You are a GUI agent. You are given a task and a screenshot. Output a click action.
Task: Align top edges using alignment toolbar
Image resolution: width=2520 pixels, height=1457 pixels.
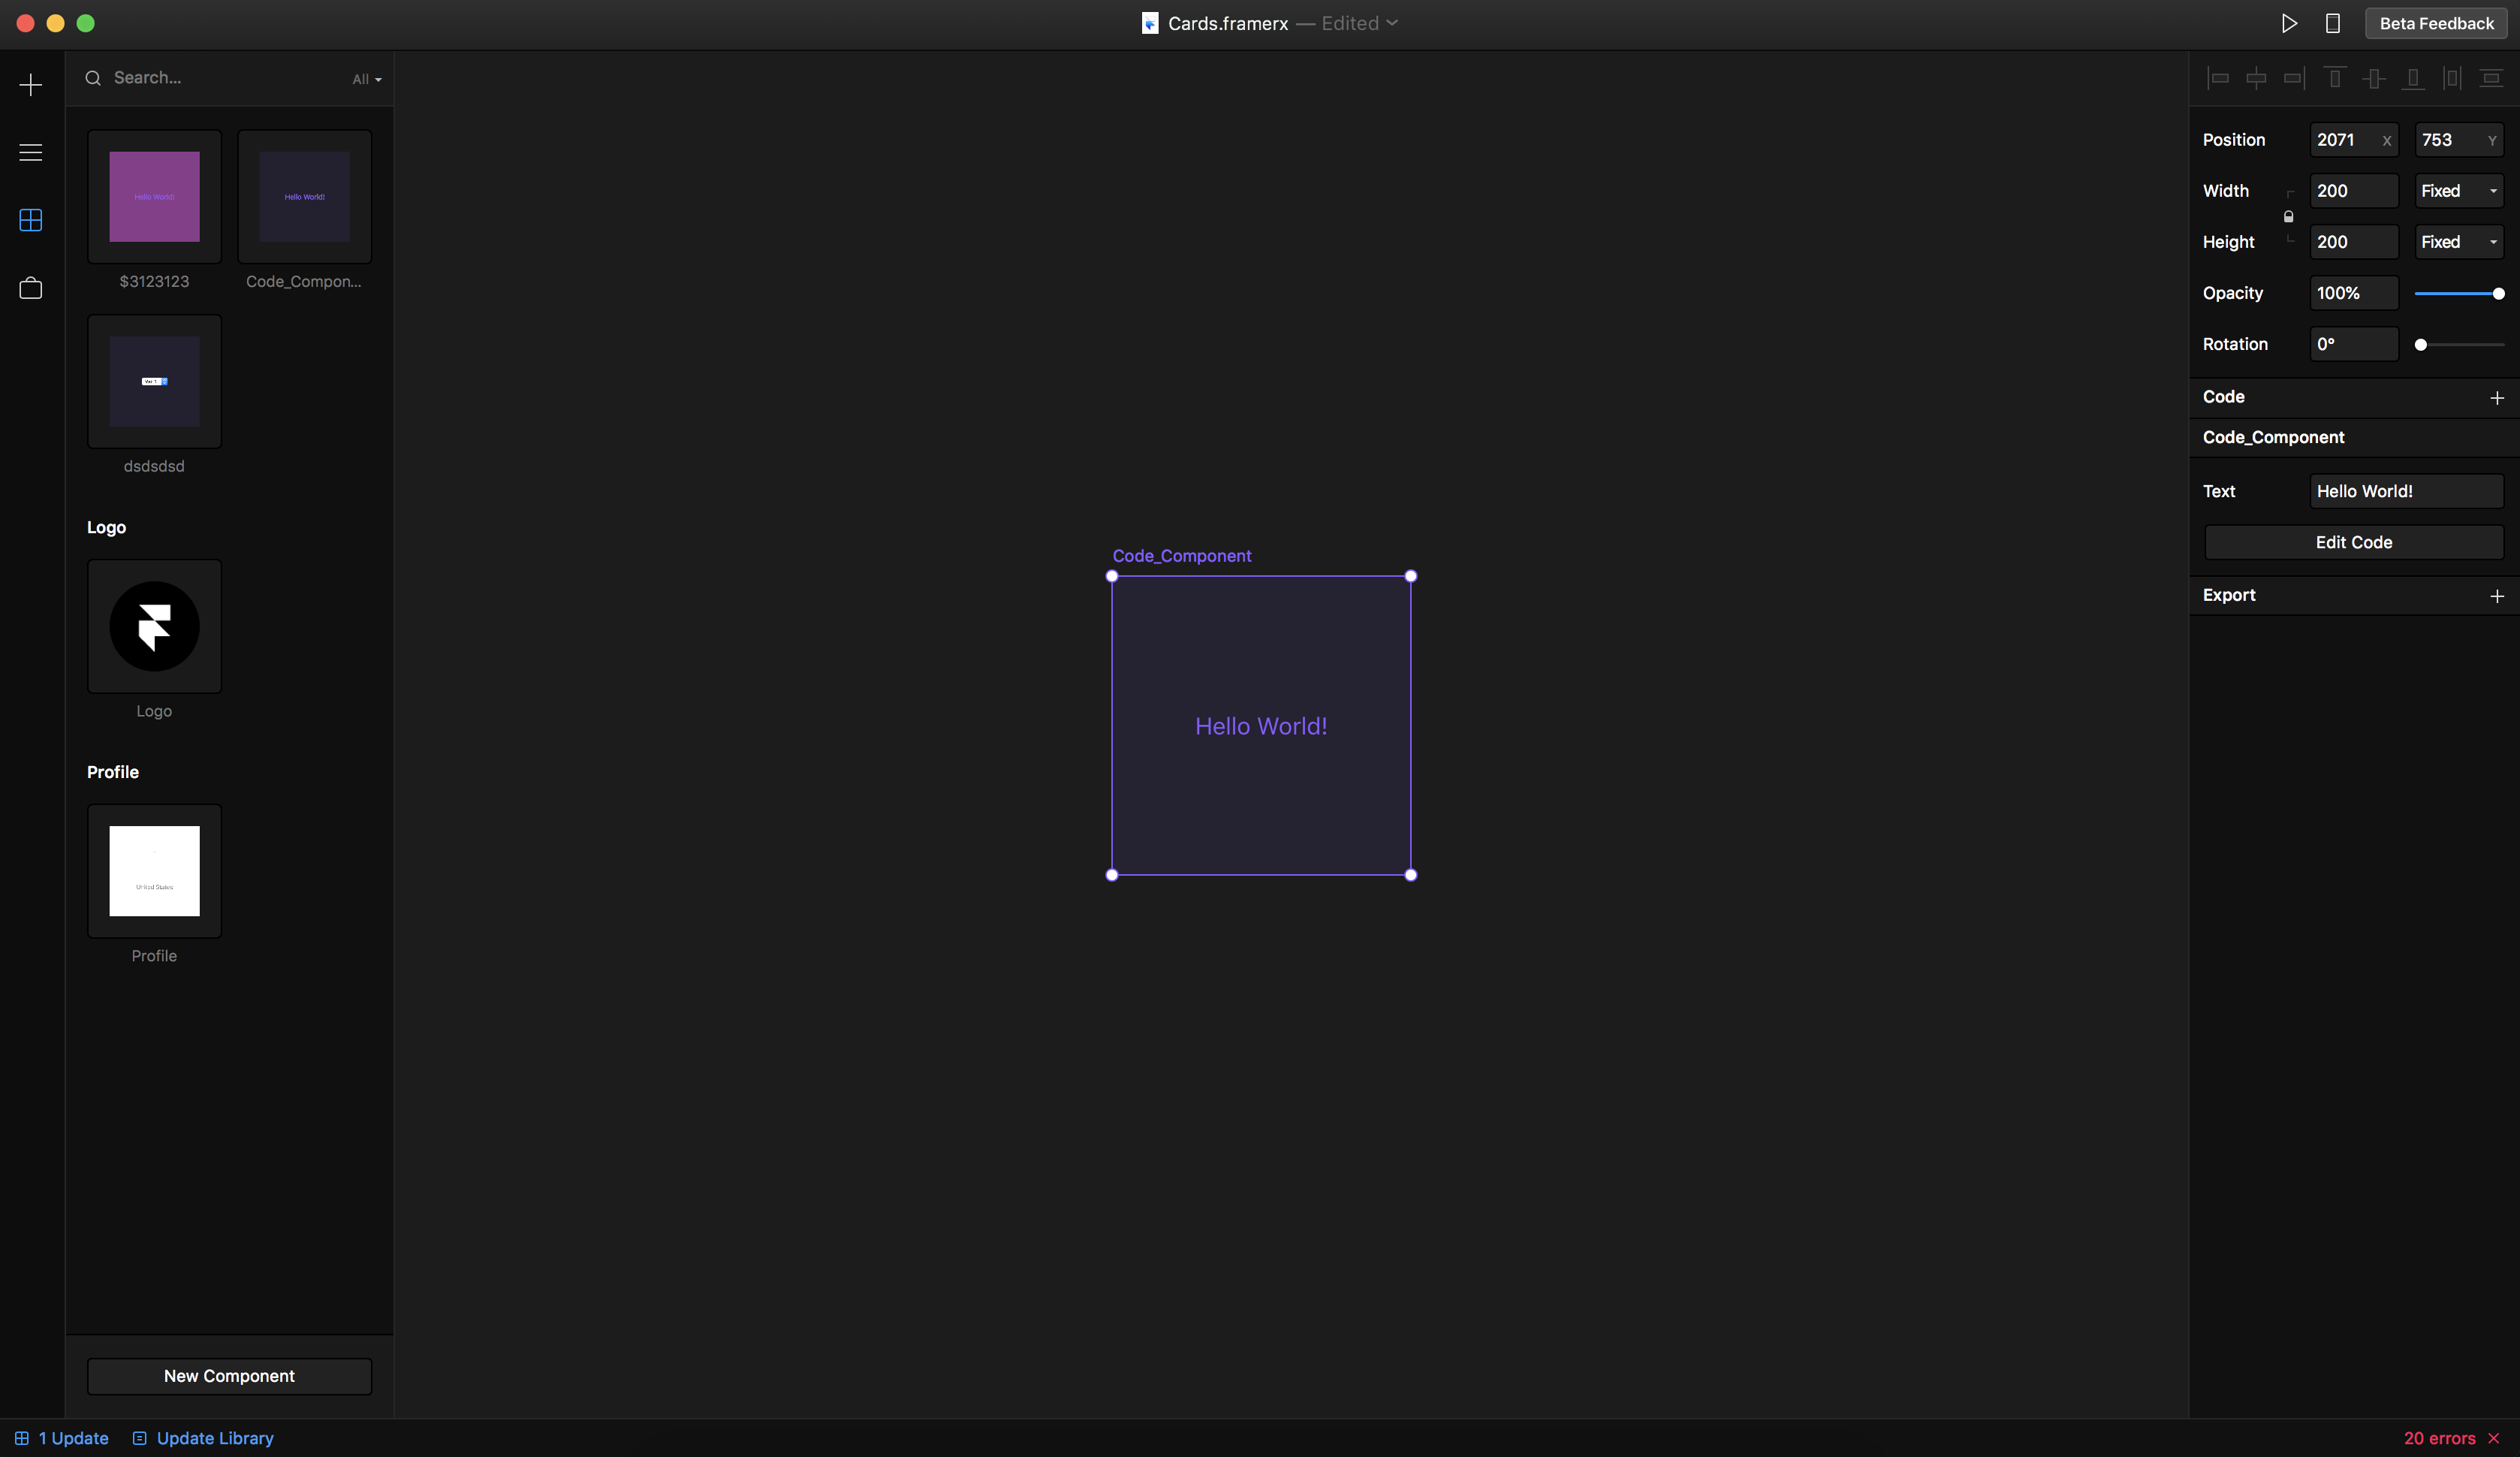[2335, 78]
